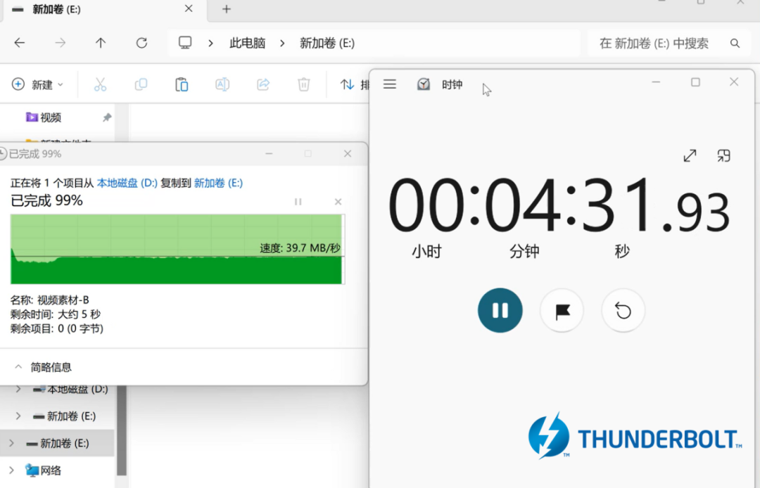Maximize the Clock window

coord(695,82)
